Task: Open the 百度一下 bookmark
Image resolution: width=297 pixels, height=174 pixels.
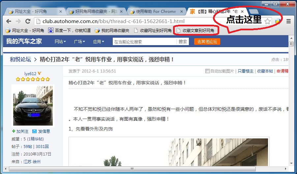Action: pos(70,31)
